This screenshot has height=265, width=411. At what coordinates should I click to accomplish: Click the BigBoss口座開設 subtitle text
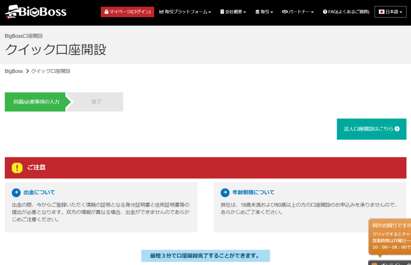(24, 36)
